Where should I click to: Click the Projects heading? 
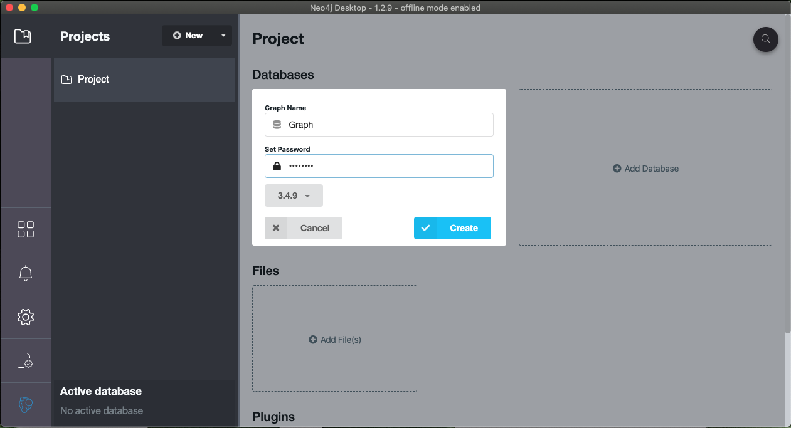pyautogui.click(x=85, y=36)
